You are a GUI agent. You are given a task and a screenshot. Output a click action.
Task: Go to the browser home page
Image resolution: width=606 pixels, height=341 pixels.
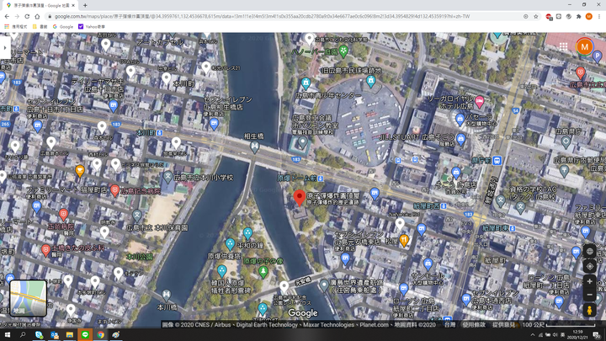click(x=37, y=16)
